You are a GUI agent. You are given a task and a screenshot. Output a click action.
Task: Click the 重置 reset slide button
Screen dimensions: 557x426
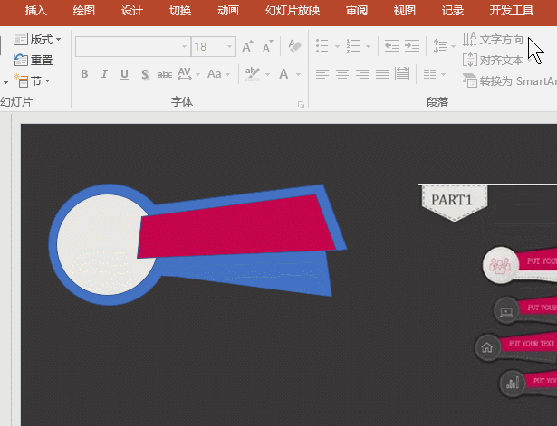point(34,60)
